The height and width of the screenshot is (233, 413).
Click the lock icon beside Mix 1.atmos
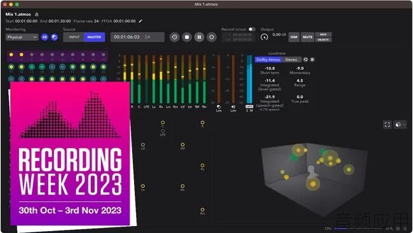point(37,14)
